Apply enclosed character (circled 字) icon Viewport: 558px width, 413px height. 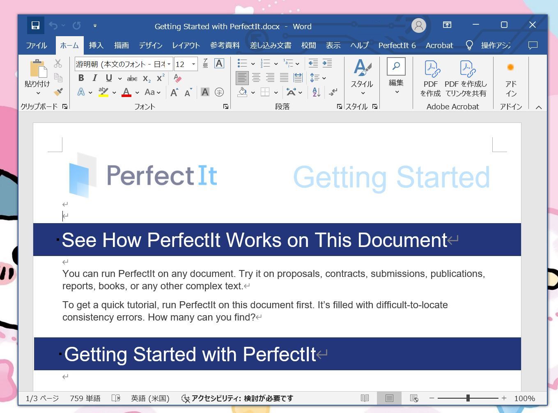pyautogui.click(x=219, y=92)
